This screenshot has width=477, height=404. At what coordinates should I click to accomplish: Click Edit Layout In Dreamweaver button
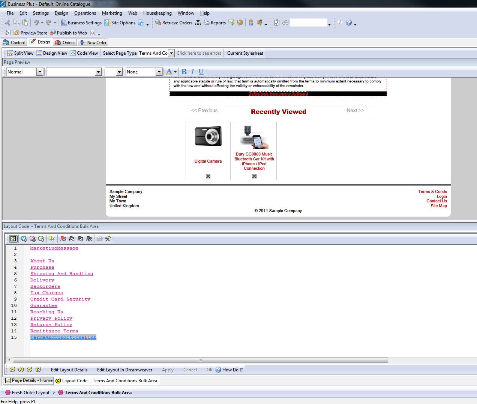(x=124, y=370)
